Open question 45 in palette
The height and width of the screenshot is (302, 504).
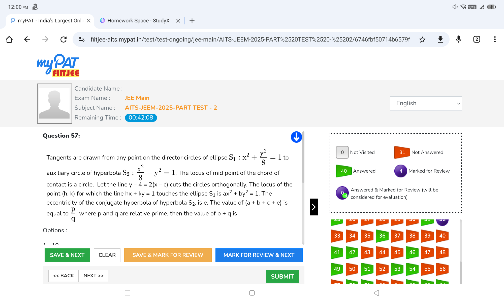pyautogui.click(x=397, y=252)
